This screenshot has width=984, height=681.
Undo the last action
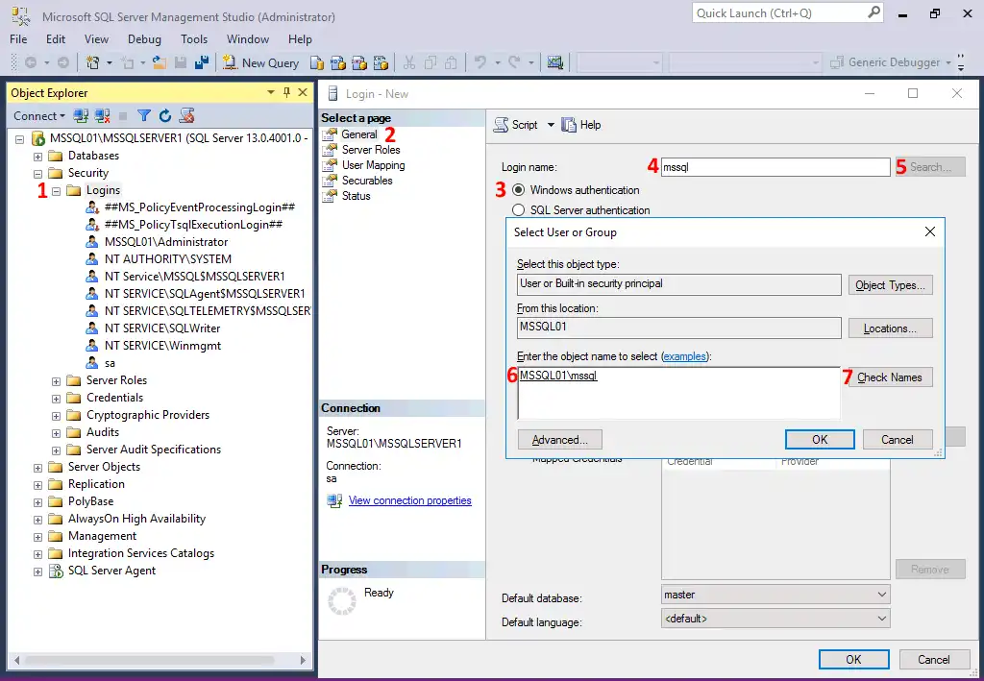coord(479,61)
